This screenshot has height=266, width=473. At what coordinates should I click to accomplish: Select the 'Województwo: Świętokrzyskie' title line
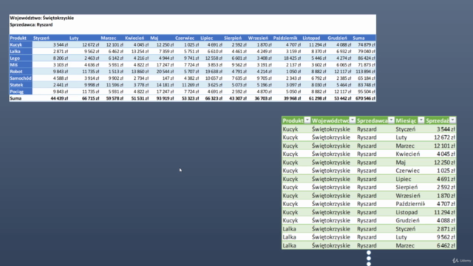click(41, 18)
